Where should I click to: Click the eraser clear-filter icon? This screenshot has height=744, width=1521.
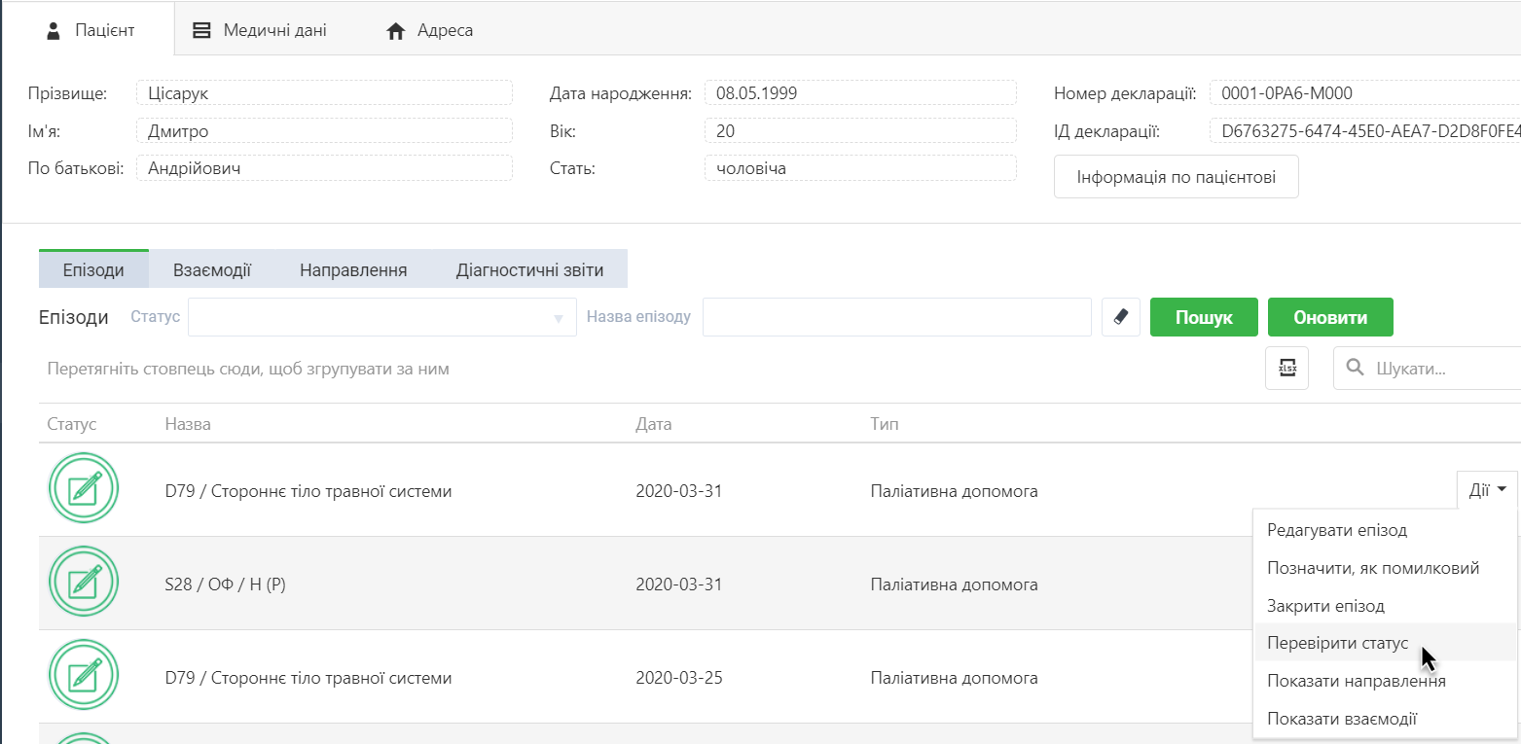point(1121,317)
